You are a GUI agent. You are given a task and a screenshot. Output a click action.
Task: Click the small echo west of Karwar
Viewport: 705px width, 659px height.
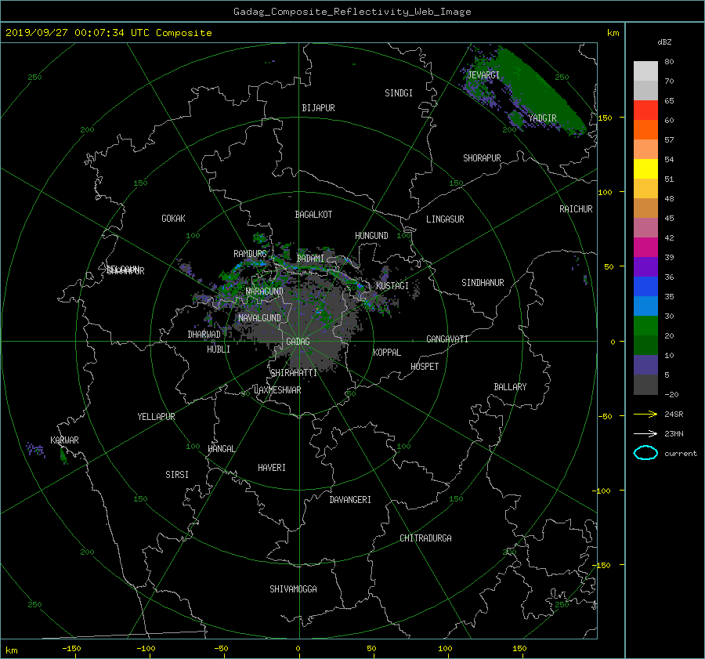pyautogui.click(x=36, y=449)
